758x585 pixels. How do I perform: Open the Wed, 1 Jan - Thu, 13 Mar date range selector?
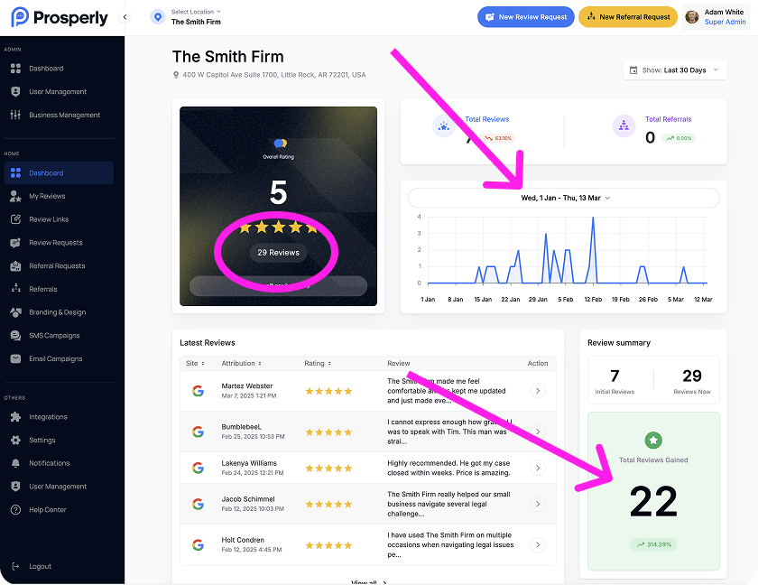pyautogui.click(x=564, y=198)
